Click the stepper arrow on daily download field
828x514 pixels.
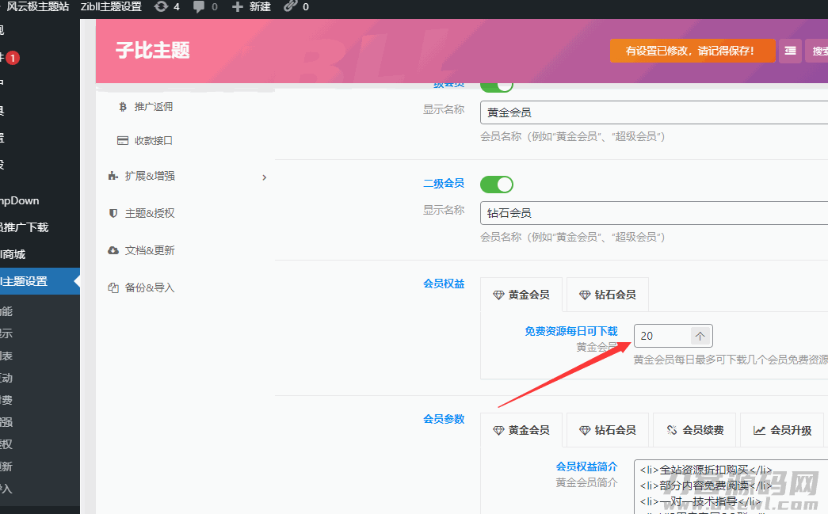tap(700, 336)
